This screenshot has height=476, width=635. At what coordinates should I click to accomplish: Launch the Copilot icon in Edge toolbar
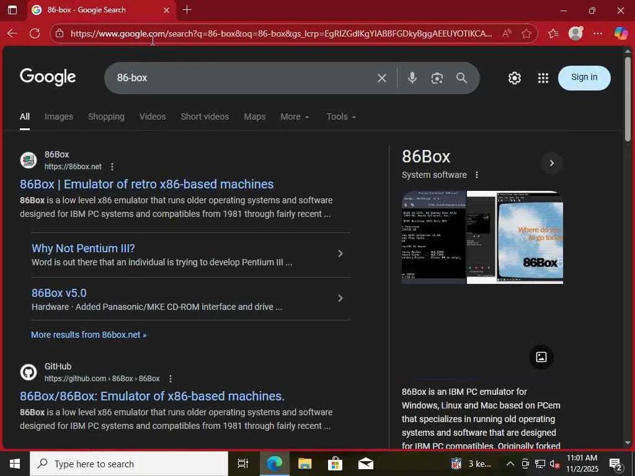(x=621, y=33)
